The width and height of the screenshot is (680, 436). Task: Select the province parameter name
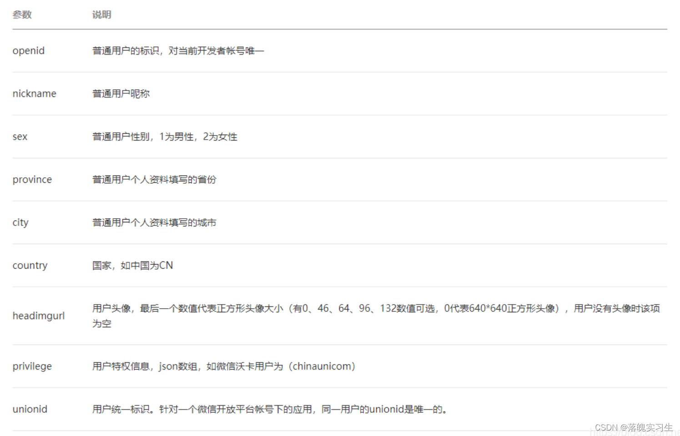coord(32,180)
